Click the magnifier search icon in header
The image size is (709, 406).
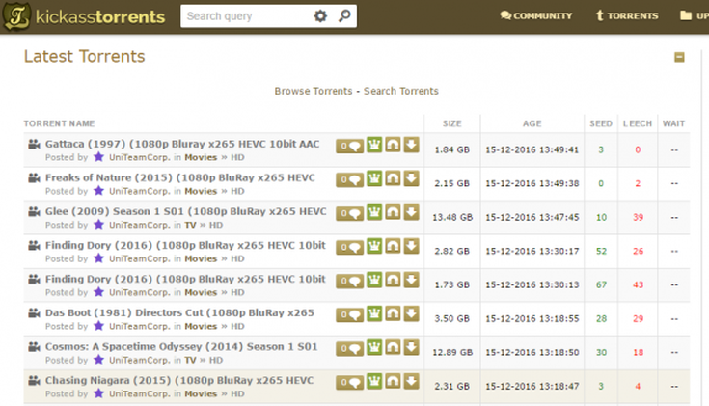pyautogui.click(x=344, y=16)
